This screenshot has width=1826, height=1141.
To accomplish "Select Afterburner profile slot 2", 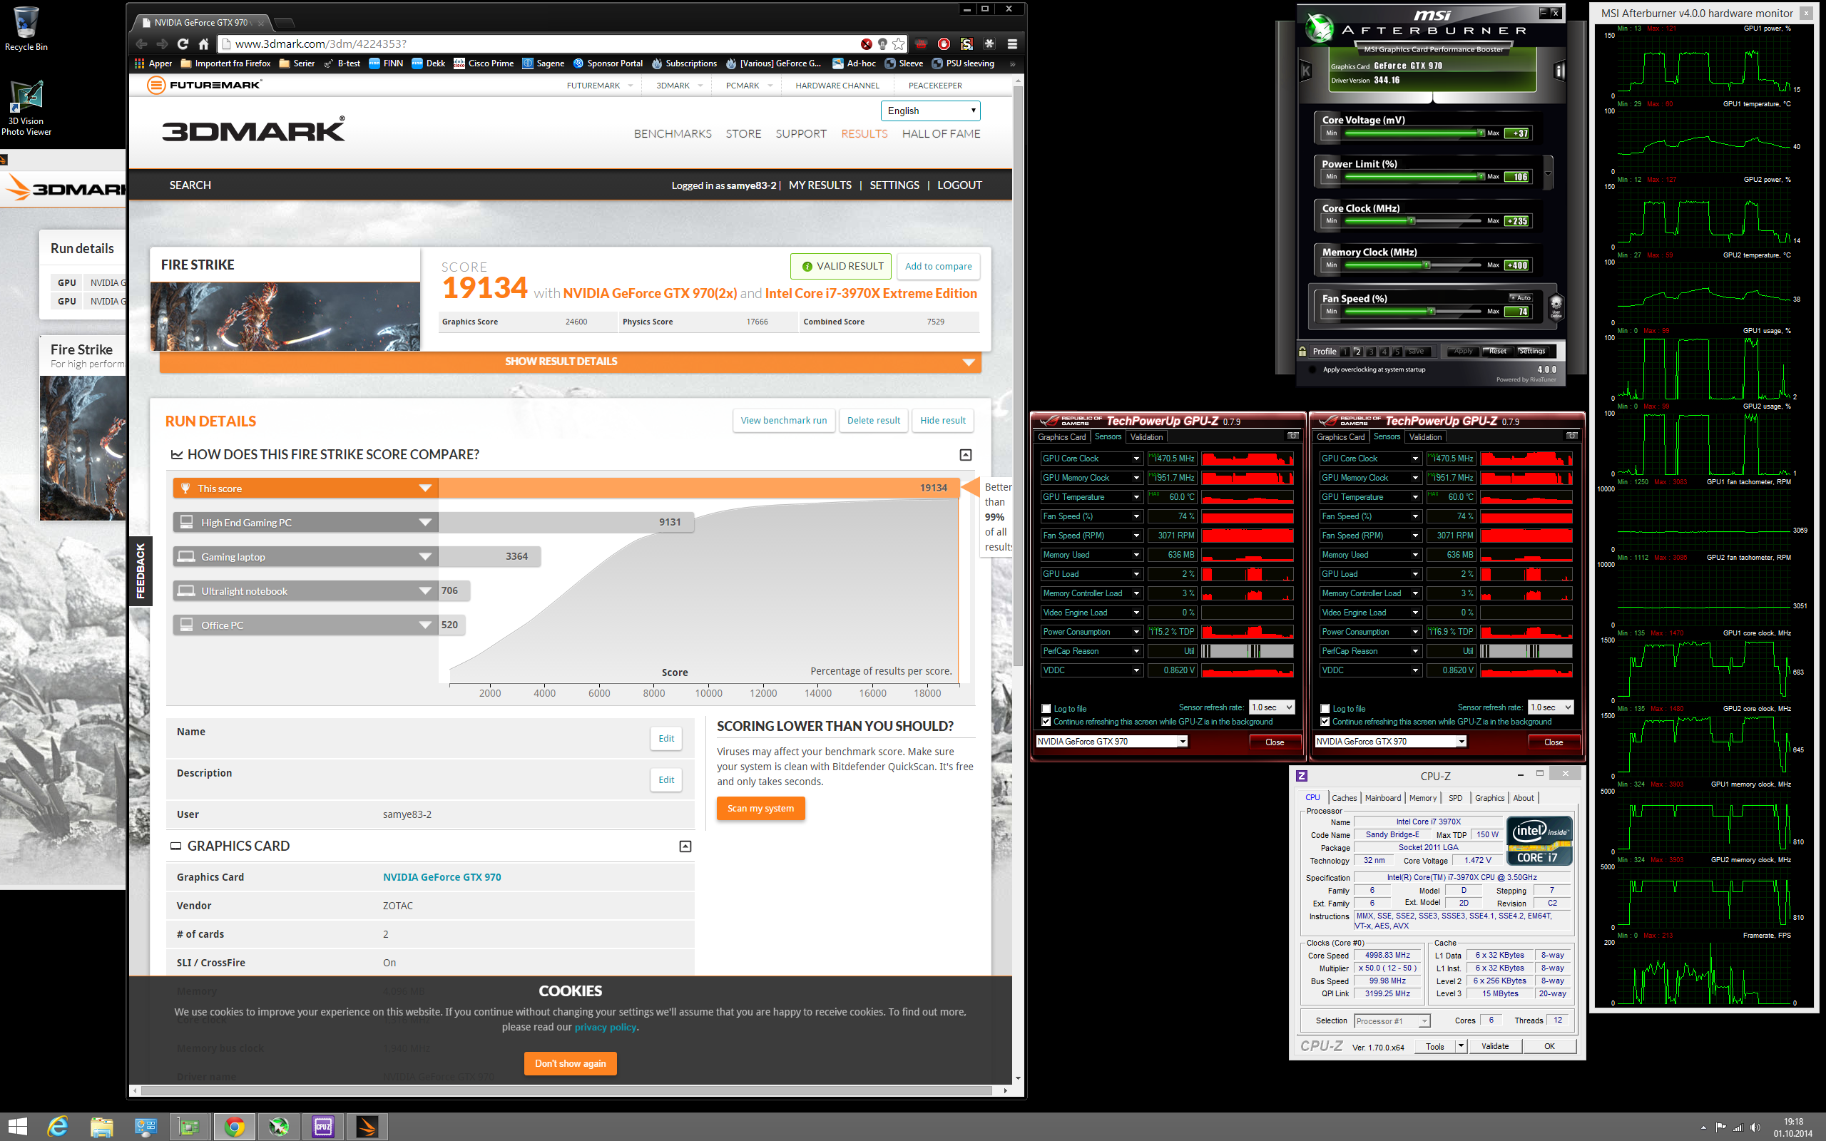I will click(1357, 352).
